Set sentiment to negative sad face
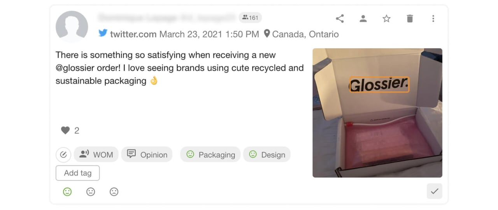 pos(114,192)
